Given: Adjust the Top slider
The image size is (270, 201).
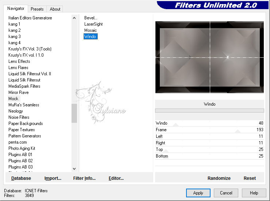Looking at the screenshot, I should 209,149.
